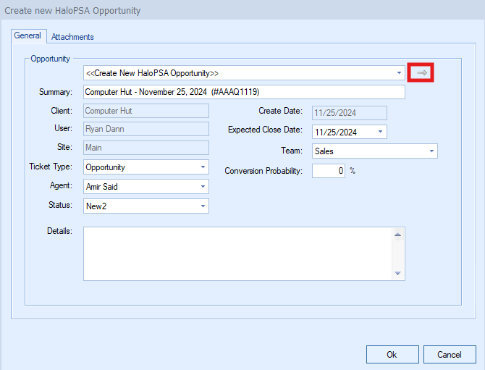
Task: Select the General tab
Action: click(28, 36)
